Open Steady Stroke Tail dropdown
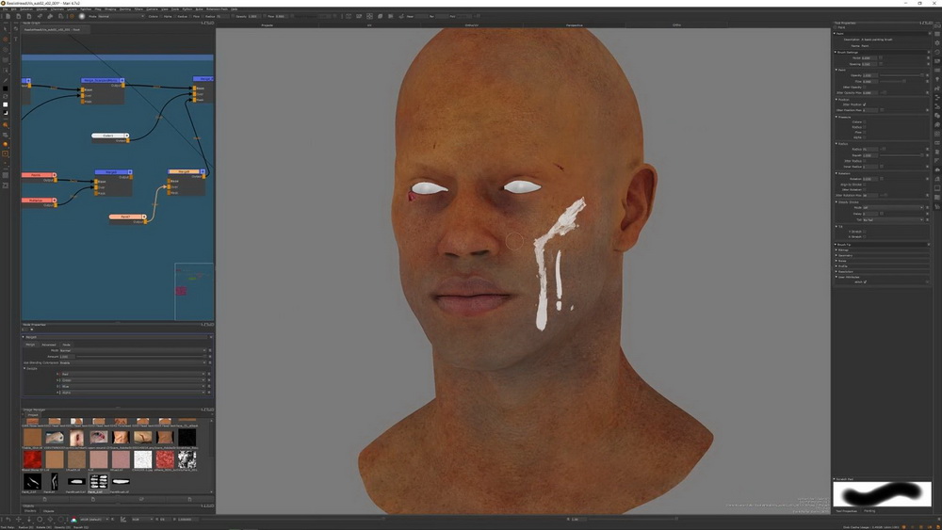Image resolution: width=942 pixels, height=530 pixels. point(893,219)
